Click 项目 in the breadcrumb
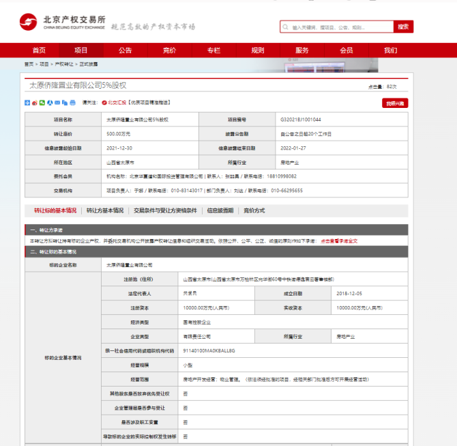The image size is (457, 446). click(44, 64)
